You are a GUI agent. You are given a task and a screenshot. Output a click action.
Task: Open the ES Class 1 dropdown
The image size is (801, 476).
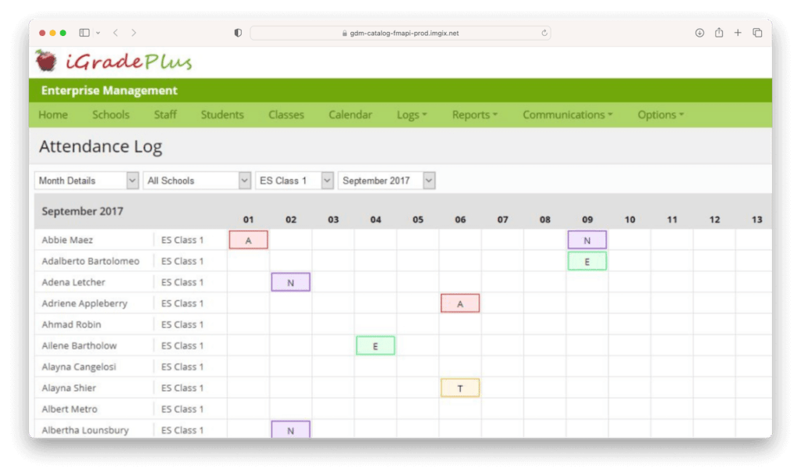(x=294, y=181)
